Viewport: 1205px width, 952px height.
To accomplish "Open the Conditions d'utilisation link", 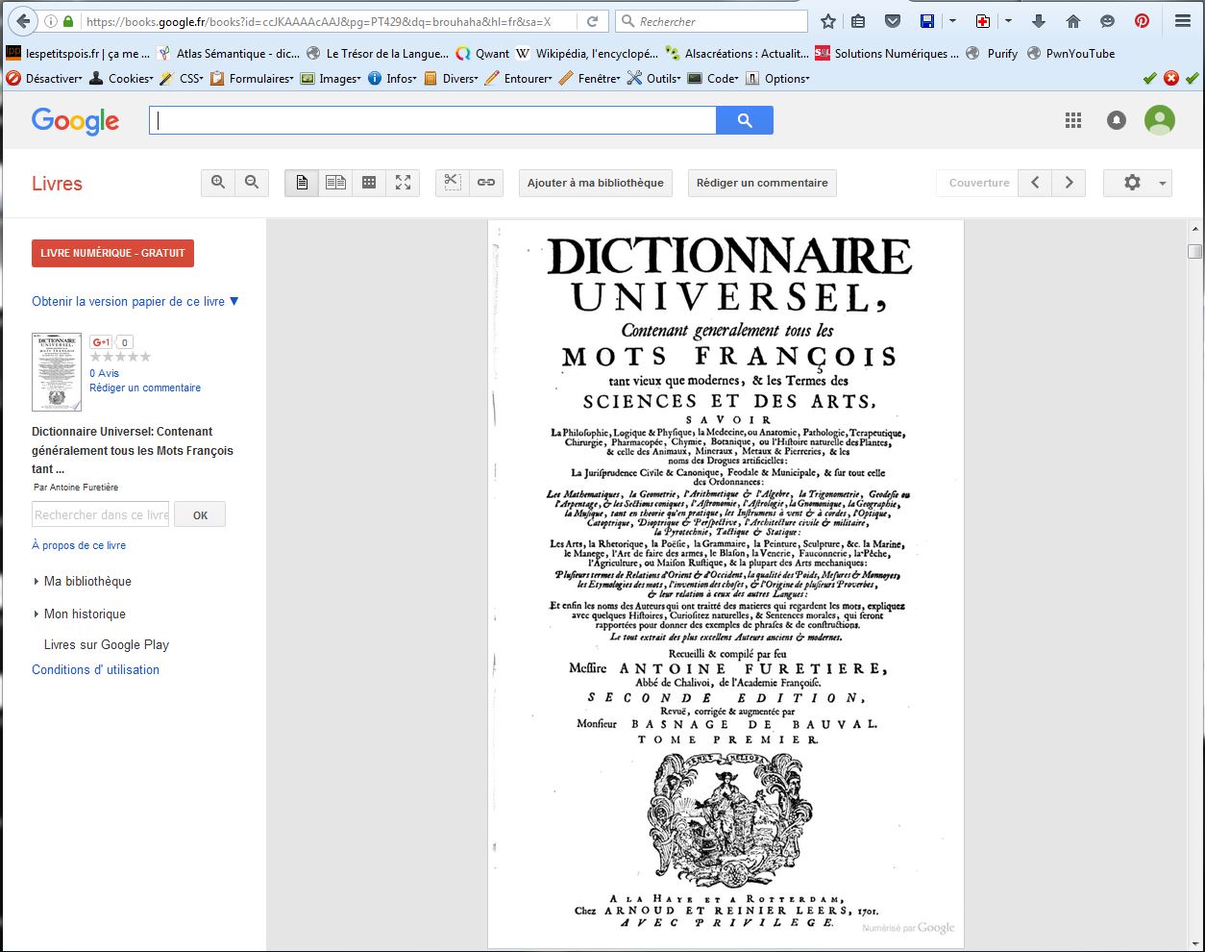I will (x=95, y=669).
